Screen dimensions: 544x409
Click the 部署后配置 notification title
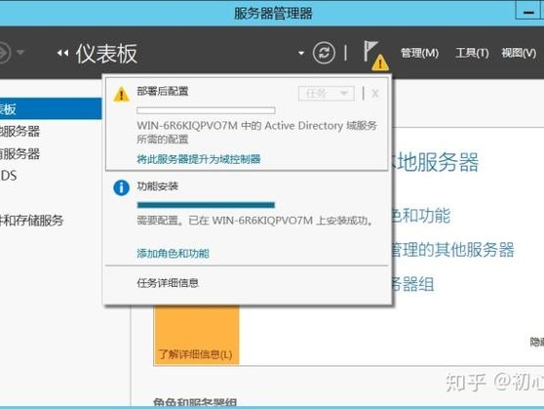163,92
